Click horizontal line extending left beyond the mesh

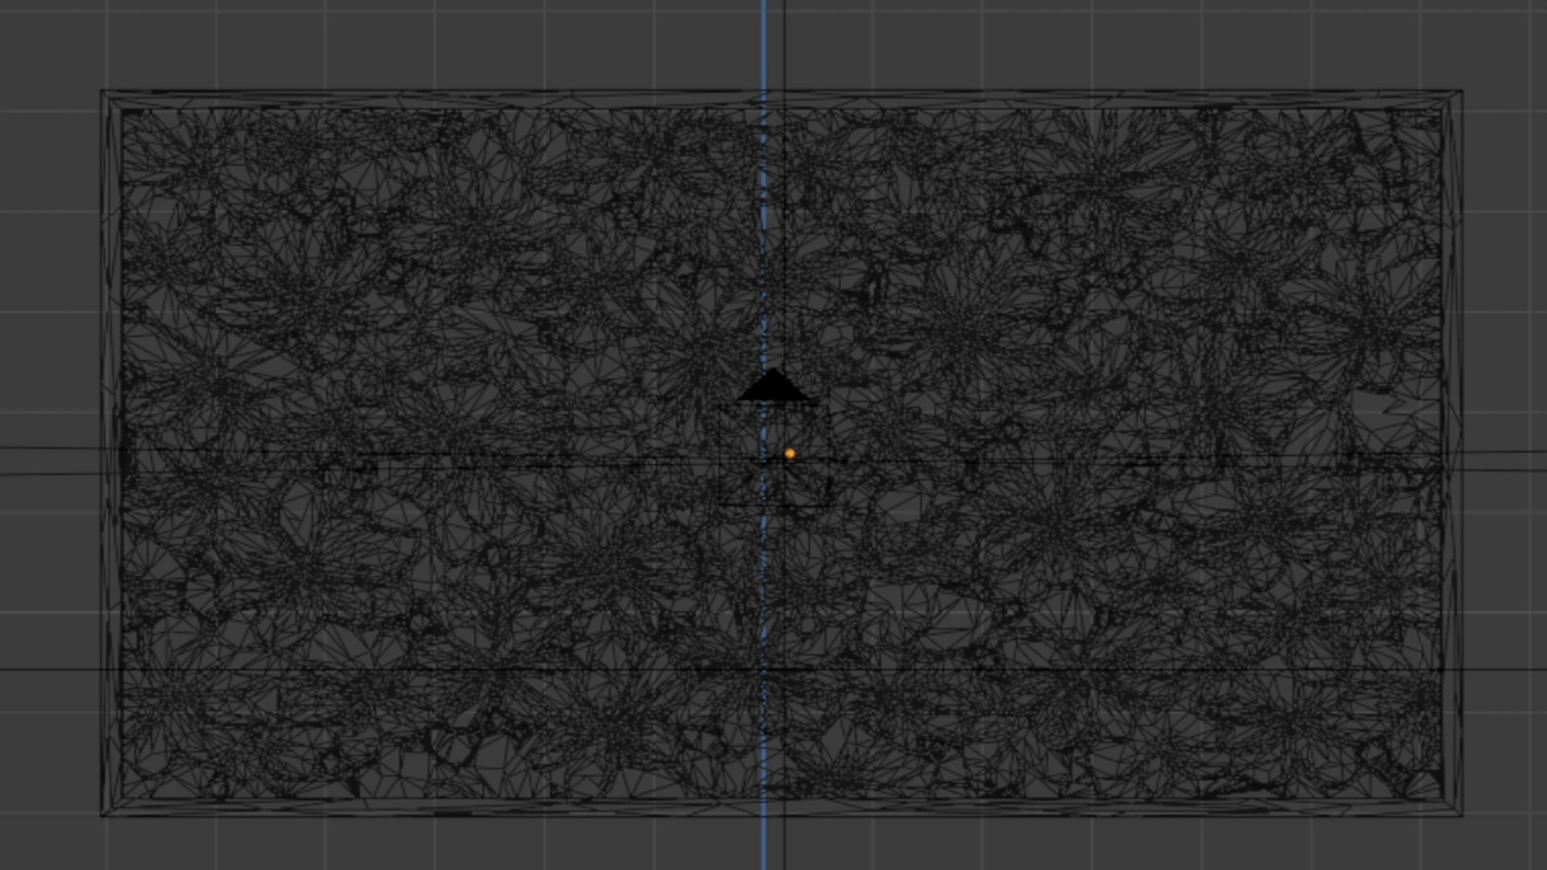tap(48, 449)
